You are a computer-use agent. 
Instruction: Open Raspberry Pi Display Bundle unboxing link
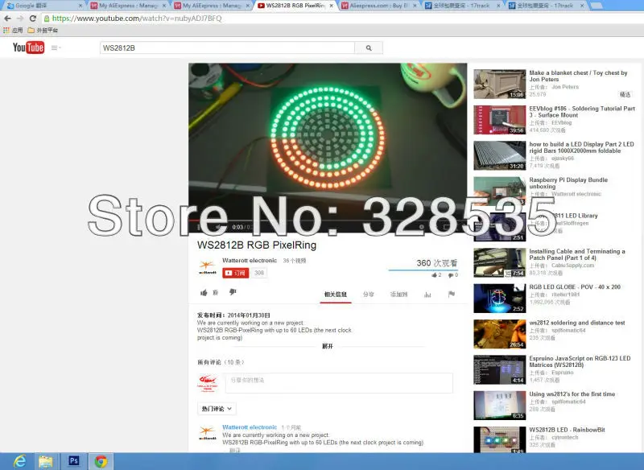(568, 183)
